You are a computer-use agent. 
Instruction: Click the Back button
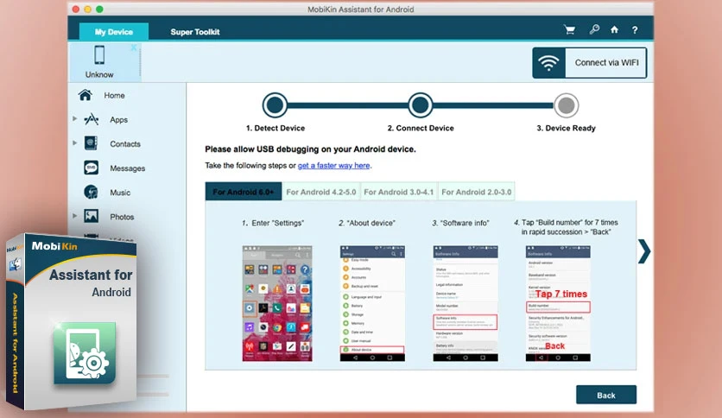(606, 395)
